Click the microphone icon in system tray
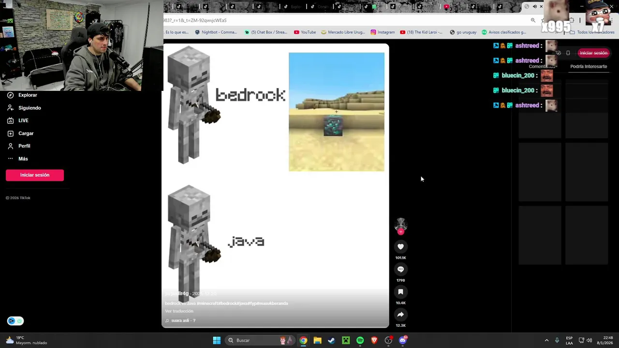Image resolution: width=619 pixels, height=348 pixels. click(557, 340)
